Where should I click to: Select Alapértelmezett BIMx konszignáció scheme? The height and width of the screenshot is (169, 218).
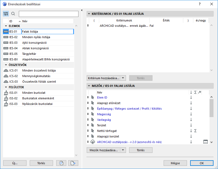tap(38, 59)
